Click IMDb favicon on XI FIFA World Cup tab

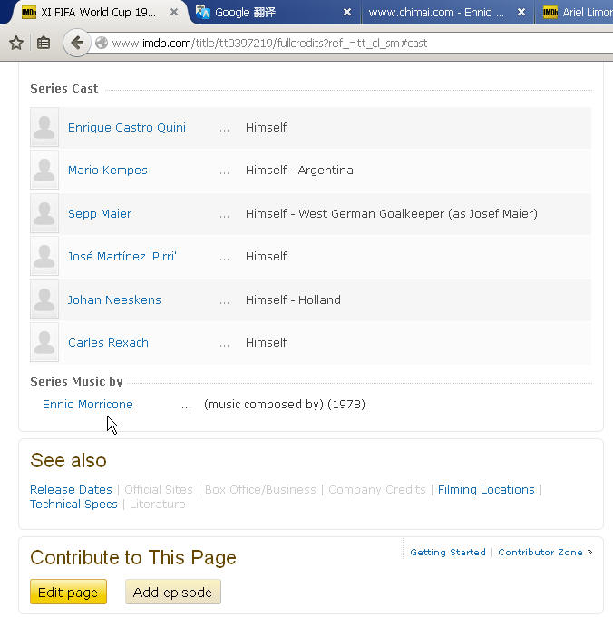[29, 13]
